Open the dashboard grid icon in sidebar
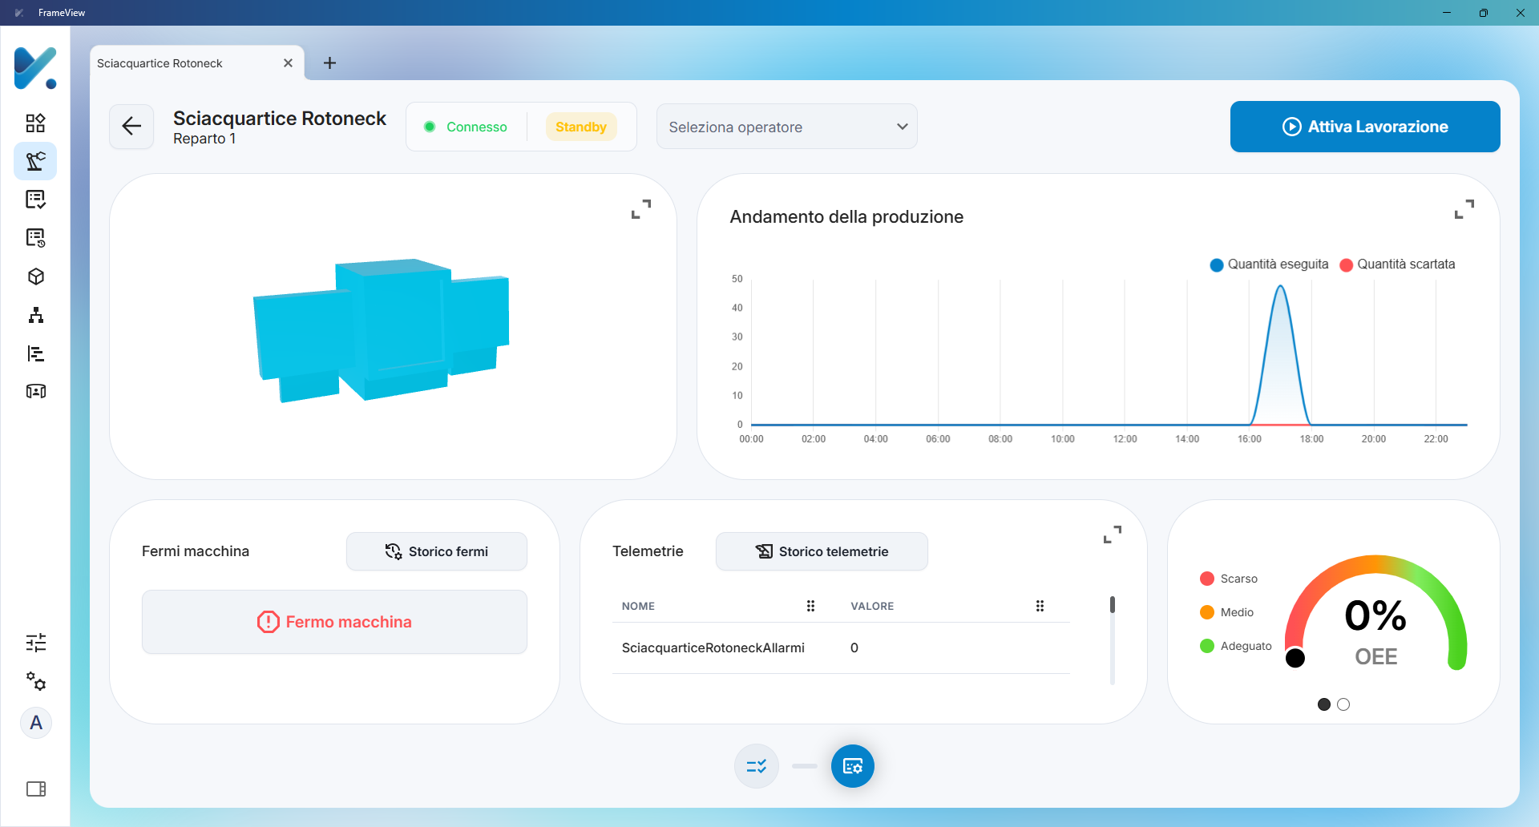 [x=35, y=123]
